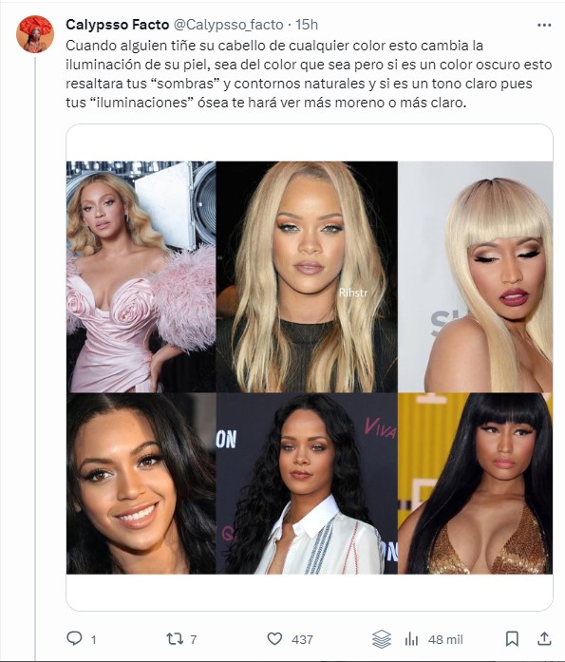
Task: Open photo of woman in pink feather dress
Action: tap(141, 277)
